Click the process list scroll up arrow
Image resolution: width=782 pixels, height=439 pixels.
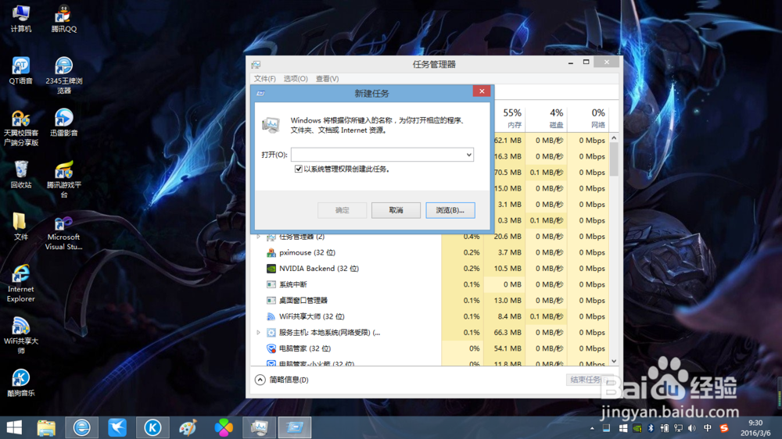[614, 138]
